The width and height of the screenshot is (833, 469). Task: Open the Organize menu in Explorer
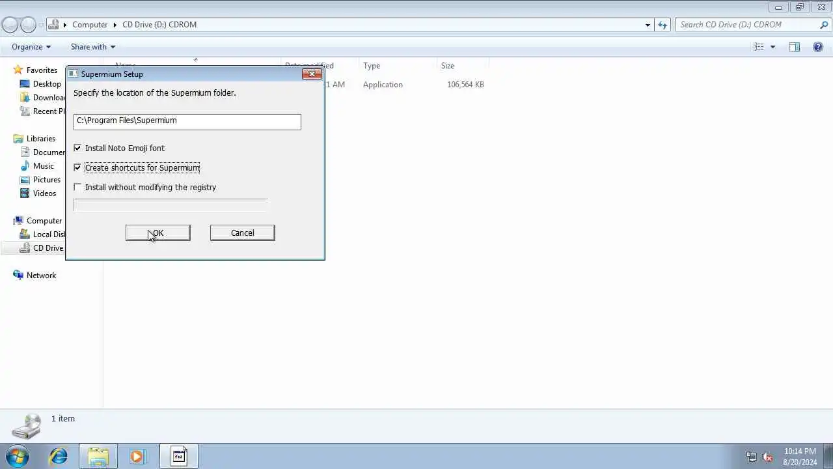pos(31,47)
